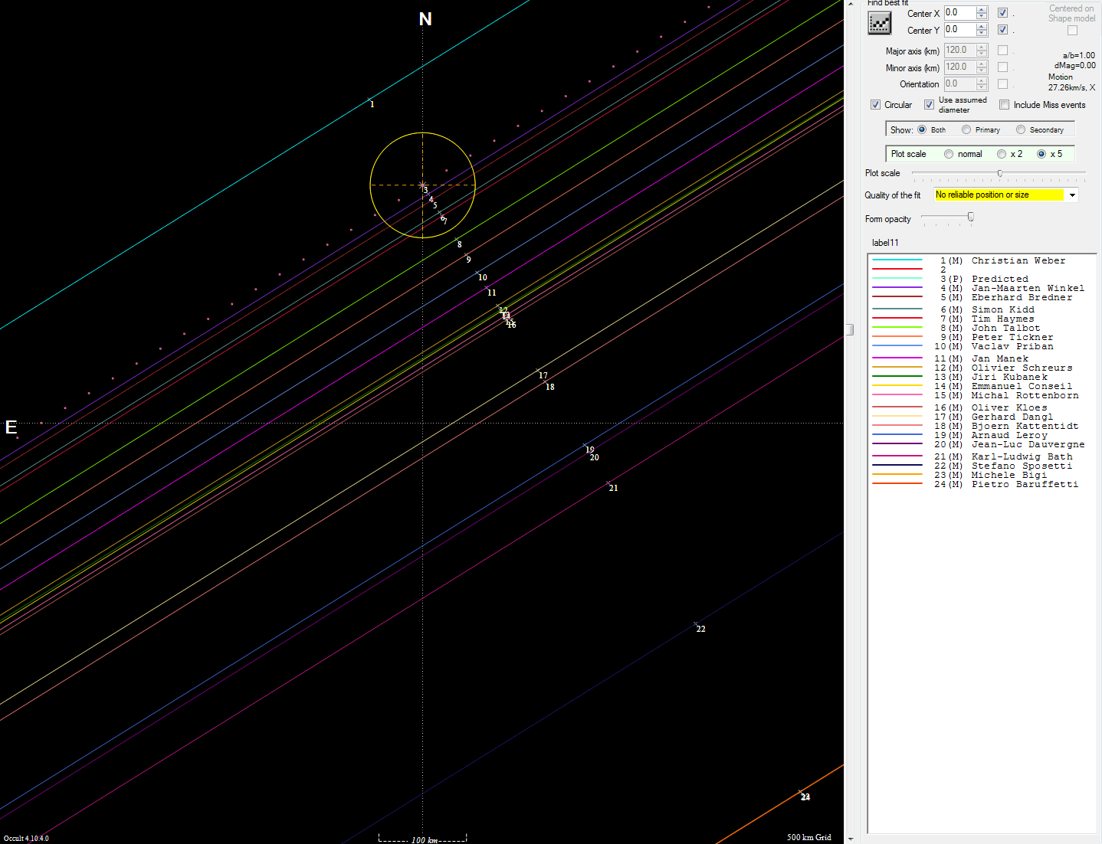This screenshot has width=1102, height=844.
Task: Click chord label 22 on the plot
Action: [x=700, y=629]
